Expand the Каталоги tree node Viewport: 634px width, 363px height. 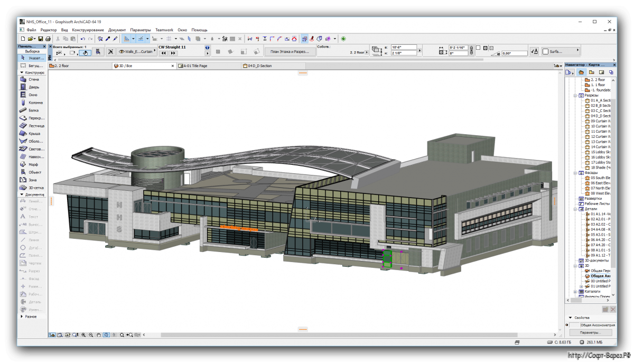(575, 291)
